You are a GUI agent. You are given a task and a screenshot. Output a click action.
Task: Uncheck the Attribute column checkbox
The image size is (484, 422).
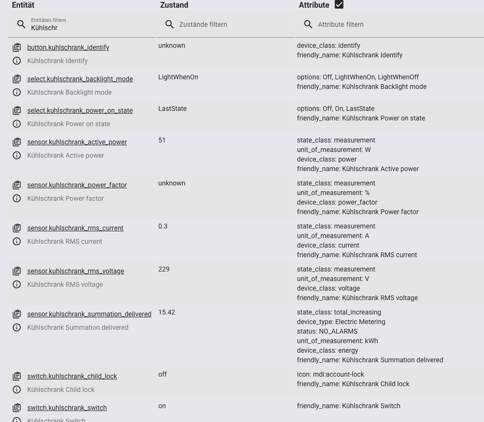tap(339, 5)
